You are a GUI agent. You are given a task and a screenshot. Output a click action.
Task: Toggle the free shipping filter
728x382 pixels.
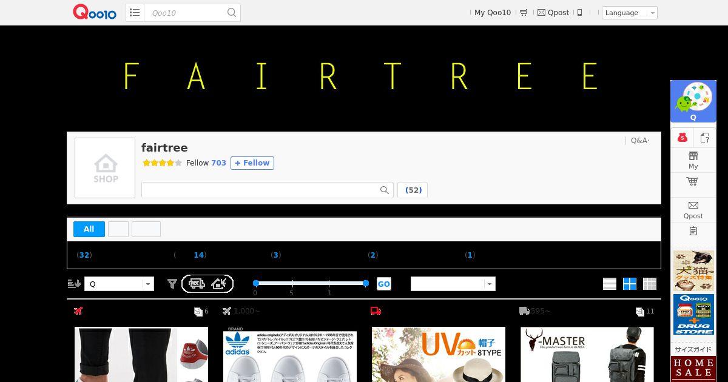[x=196, y=283]
